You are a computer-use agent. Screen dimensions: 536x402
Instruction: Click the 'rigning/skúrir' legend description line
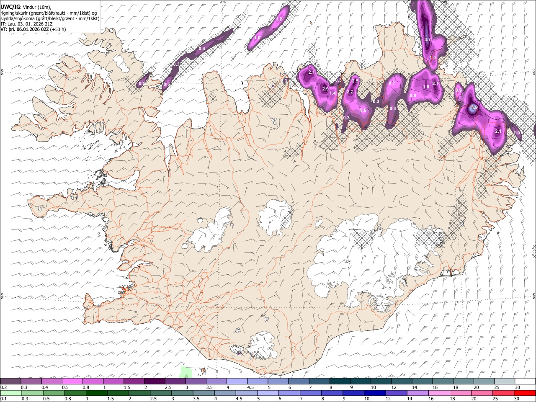[x=49, y=13]
